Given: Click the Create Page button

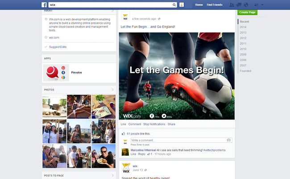Looking at the screenshot, I should (x=247, y=12).
